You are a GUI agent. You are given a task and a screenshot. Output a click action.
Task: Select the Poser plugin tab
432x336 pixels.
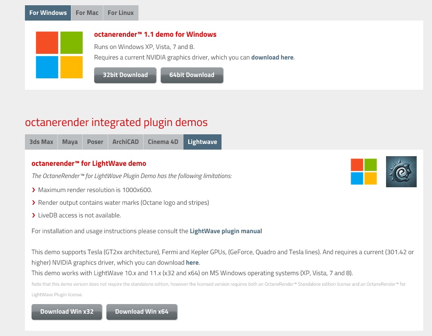pyautogui.click(x=95, y=142)
